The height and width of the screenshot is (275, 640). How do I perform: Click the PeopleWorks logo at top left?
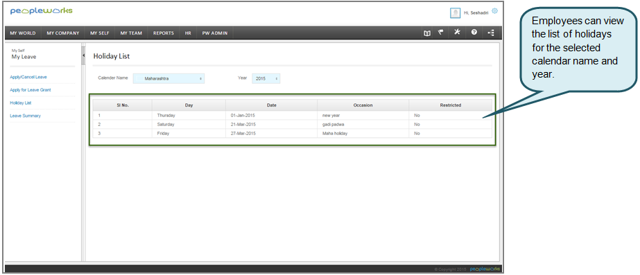41,11
